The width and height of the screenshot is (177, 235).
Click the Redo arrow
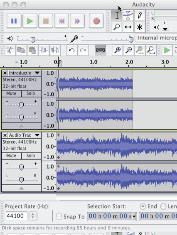83,50
